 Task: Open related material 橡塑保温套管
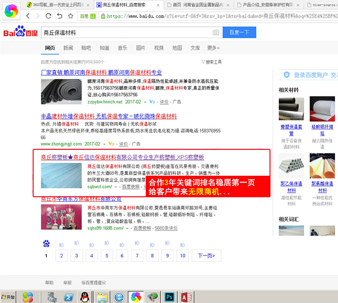tap(291, 130)
